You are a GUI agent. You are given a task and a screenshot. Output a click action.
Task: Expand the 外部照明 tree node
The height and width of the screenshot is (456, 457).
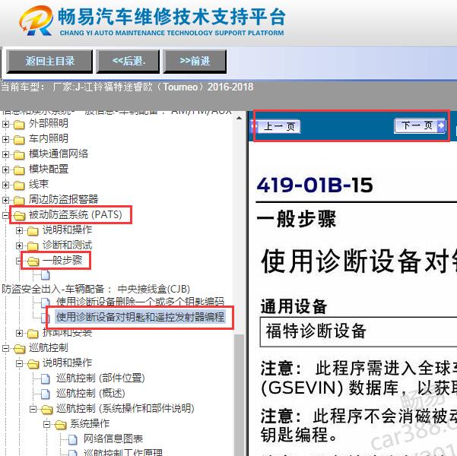click(x=5, y=124)
